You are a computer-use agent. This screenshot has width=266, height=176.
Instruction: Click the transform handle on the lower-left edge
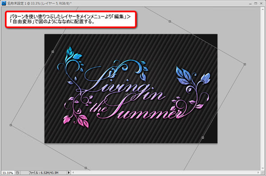coord(86,168)
